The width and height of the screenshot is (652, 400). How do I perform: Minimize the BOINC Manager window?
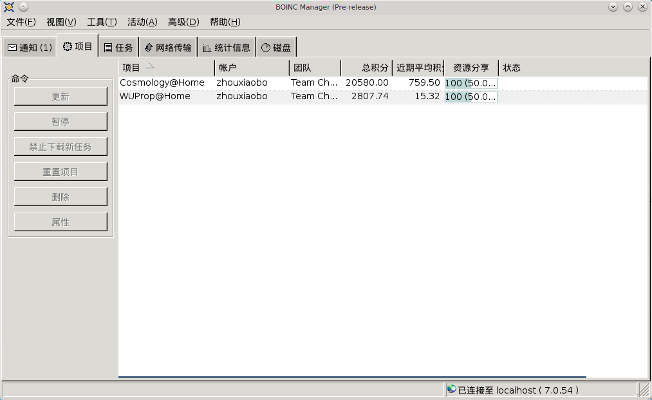coord(613,6)
